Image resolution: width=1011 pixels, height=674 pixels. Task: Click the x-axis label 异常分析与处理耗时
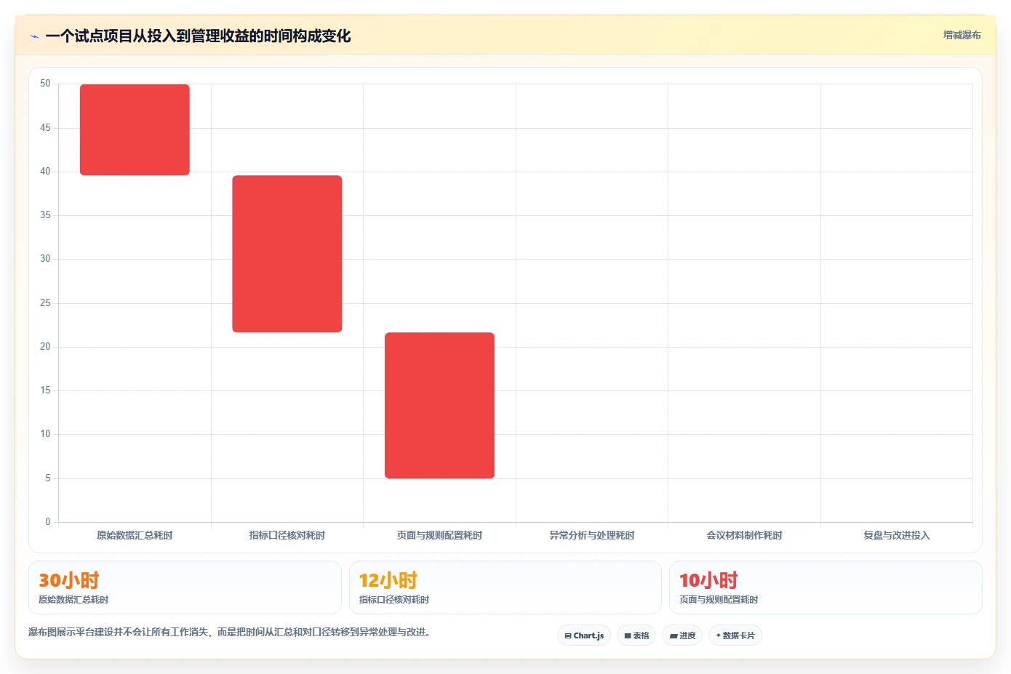(x=592, y=535)
